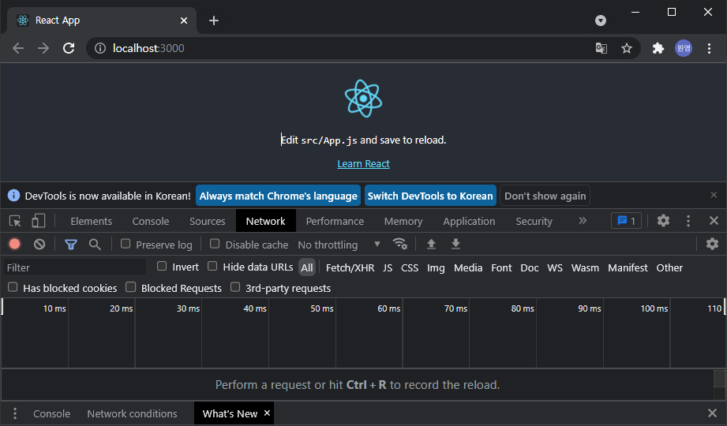Switch to the Elements tab
The width and height of the screenshot is (727, 426).
click(92, 221)
